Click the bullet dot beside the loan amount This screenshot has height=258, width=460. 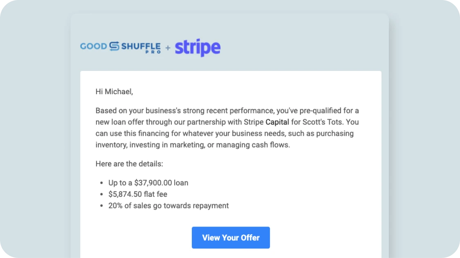(x=101, y=183)
